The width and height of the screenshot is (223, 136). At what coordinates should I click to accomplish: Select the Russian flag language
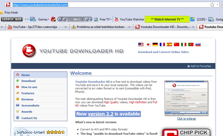[198, 44]
